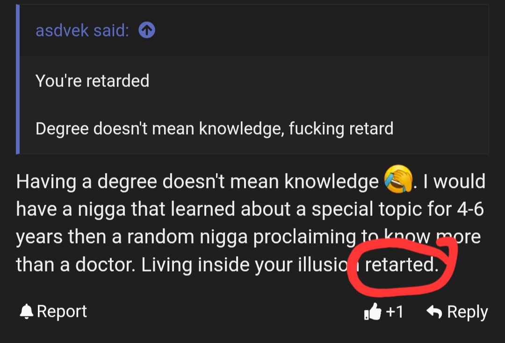Like the post with thumbs-up icon

373,312
